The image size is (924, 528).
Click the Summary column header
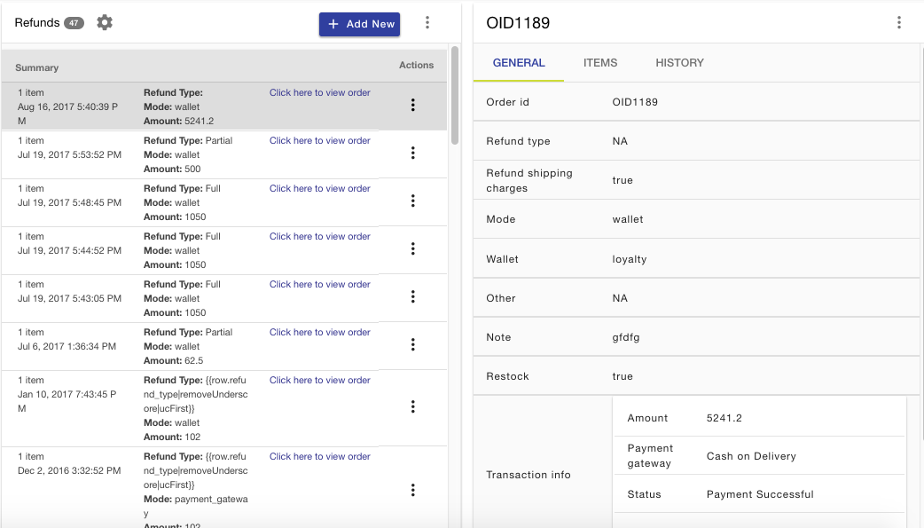36,67
